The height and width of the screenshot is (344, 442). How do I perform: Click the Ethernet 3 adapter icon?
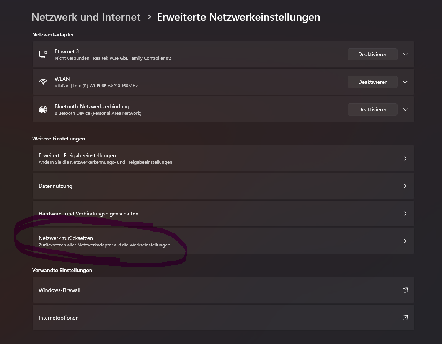[x=43, y=54]
